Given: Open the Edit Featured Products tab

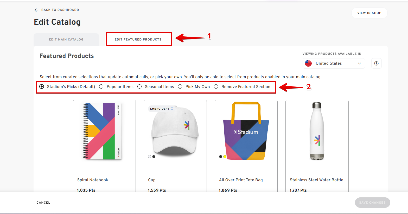Looking at the screenshot, I should pyautogui.click(x=138, y=39).
